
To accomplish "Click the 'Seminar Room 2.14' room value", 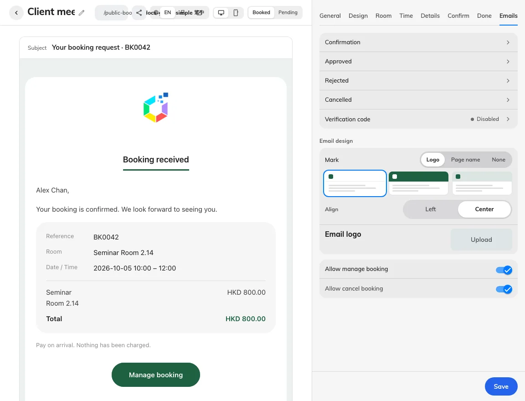I will (123, 252).
